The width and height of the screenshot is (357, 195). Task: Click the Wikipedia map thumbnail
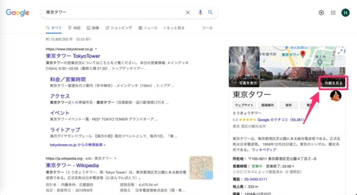click(201, 168)
